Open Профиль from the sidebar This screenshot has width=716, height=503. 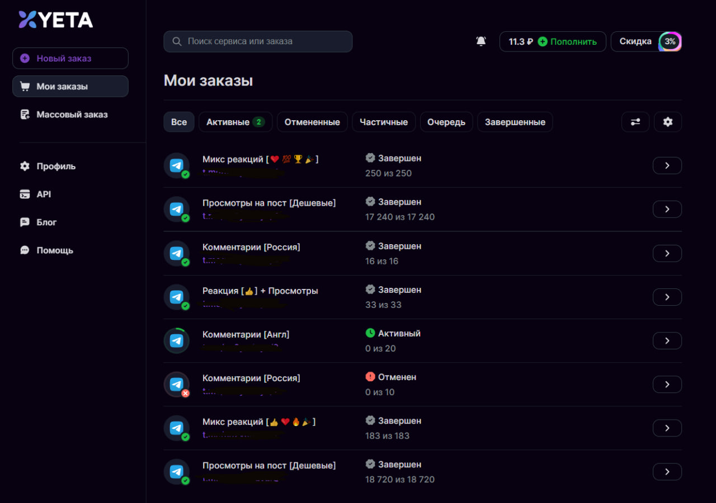(55, 167)
